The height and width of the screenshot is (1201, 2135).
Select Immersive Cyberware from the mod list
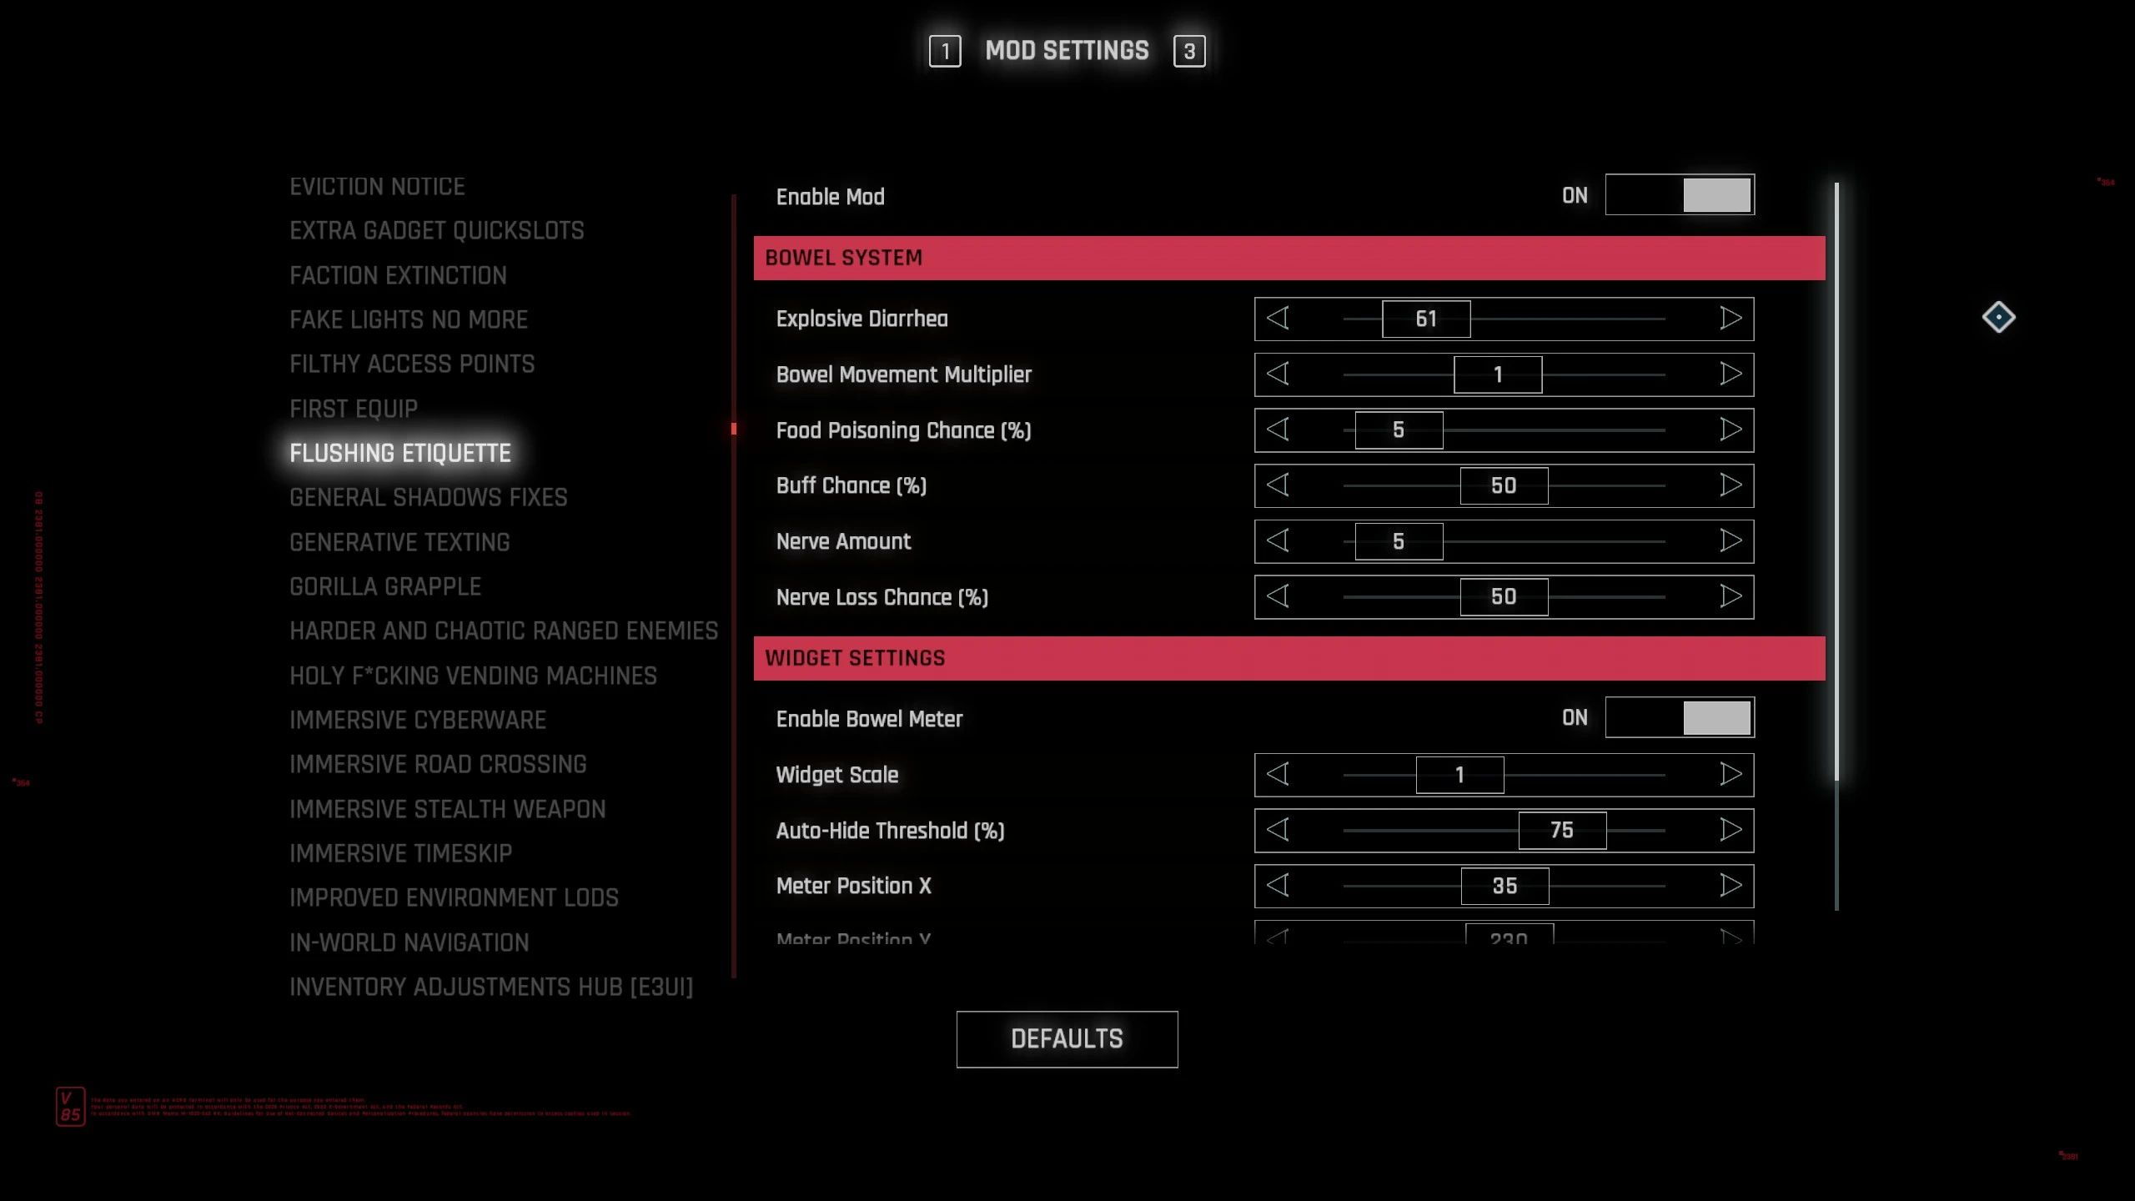click(418, 720)
